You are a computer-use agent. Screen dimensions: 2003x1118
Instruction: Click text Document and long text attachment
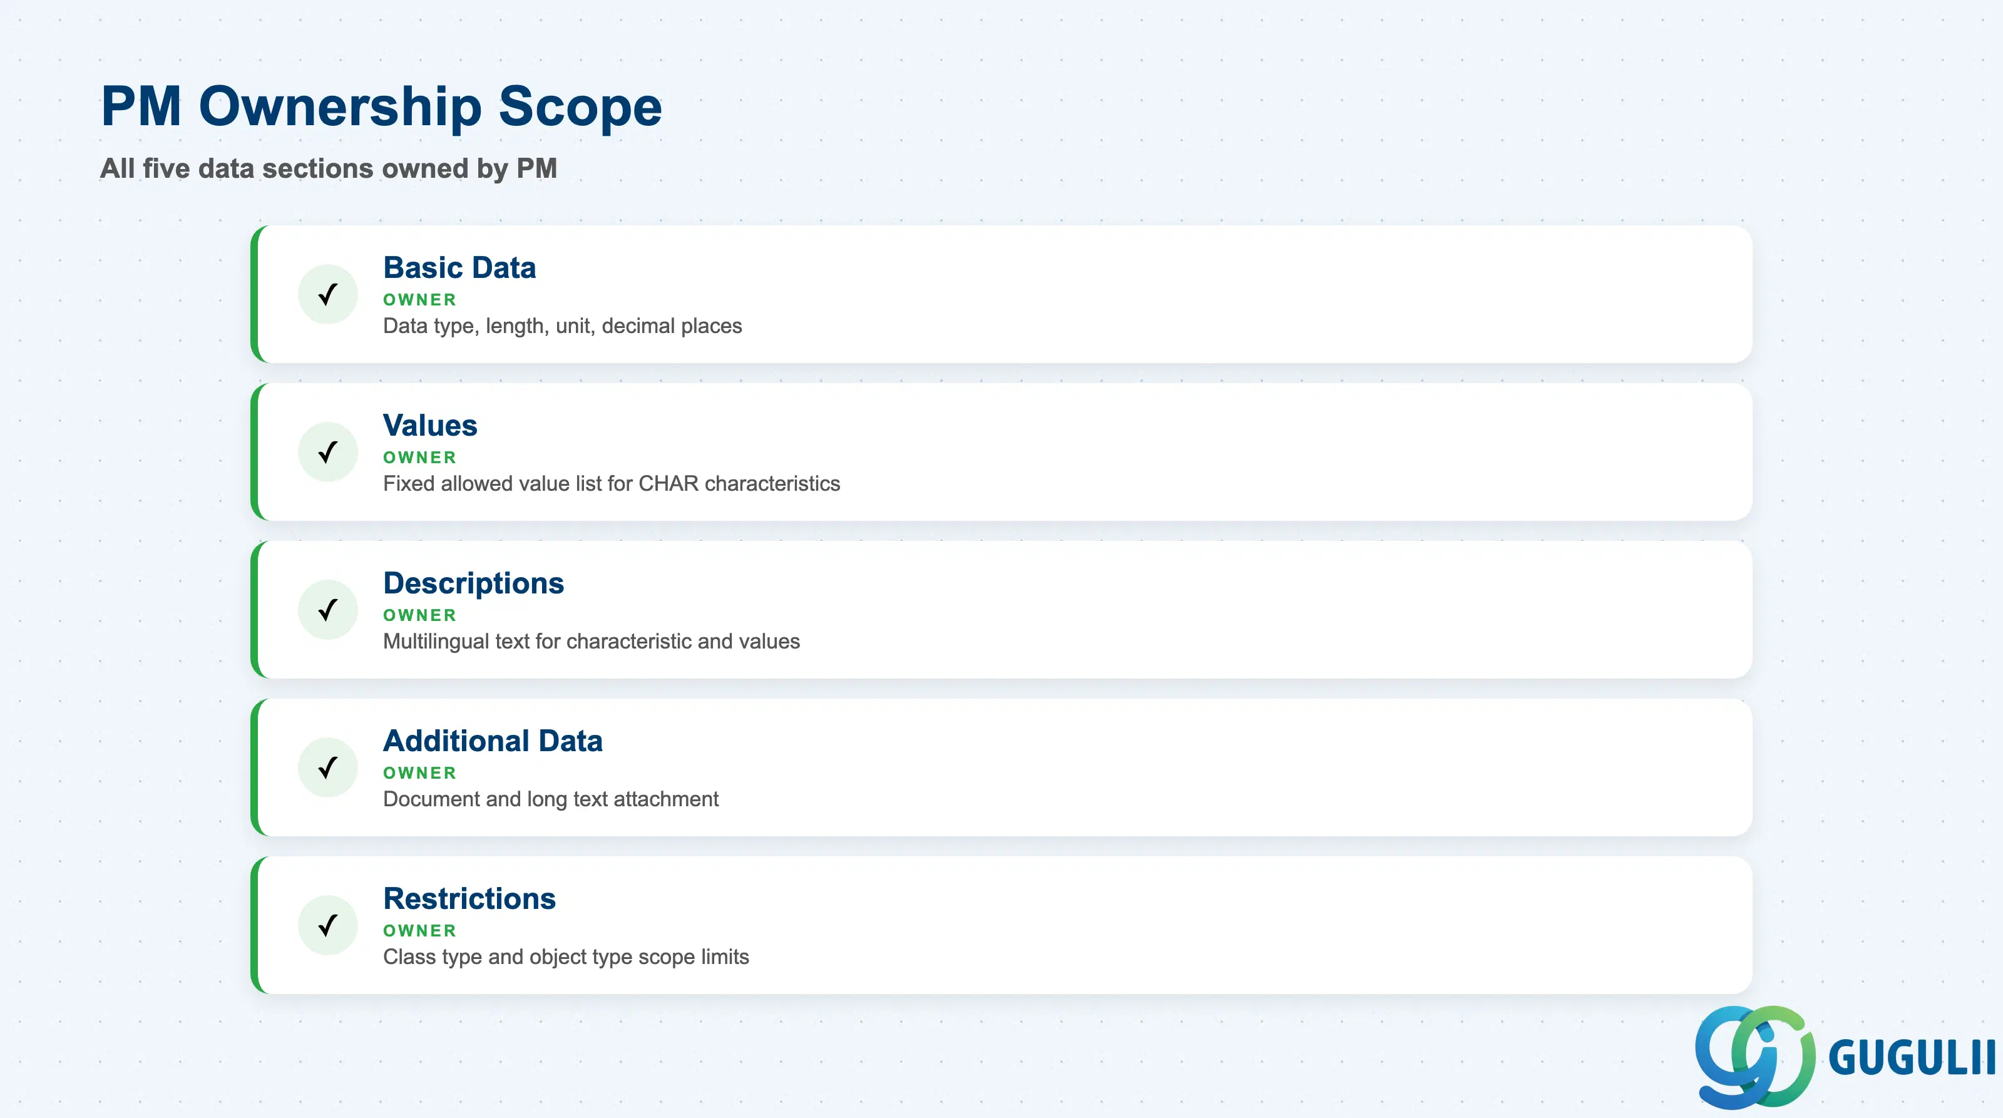coord(551,799)
